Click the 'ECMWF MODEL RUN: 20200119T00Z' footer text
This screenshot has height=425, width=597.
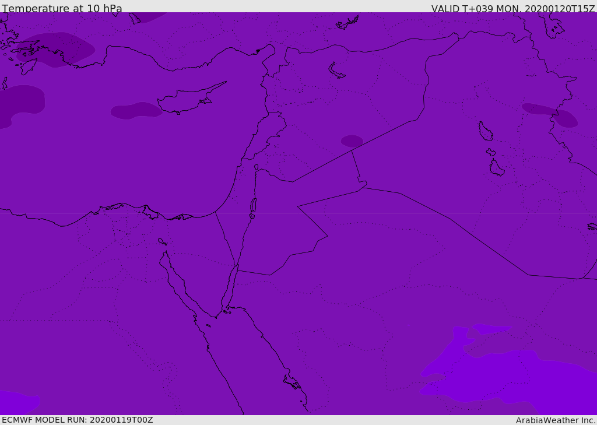coord(78,420)
